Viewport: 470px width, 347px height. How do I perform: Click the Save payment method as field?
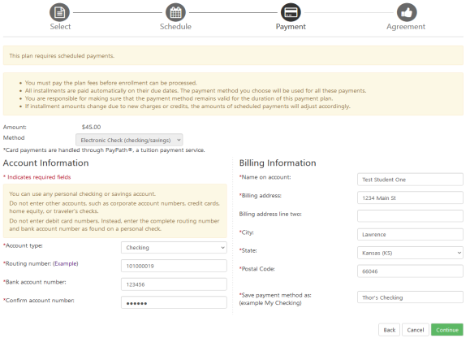pos(410,297)
